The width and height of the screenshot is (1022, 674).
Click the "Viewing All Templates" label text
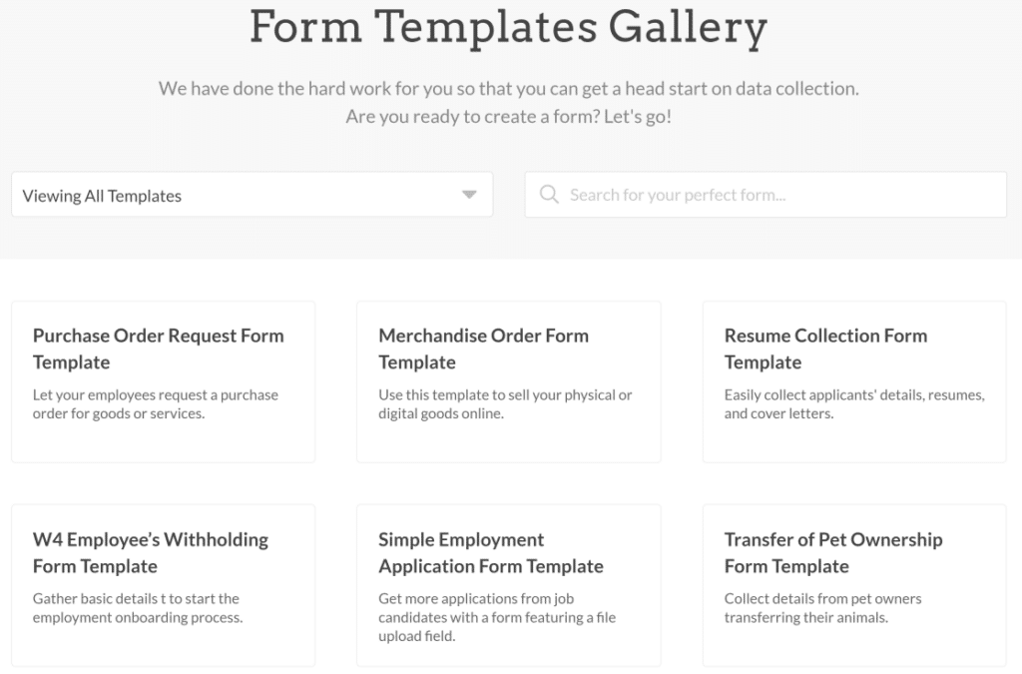coord(102,196)
